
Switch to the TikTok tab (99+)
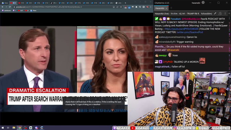pos(54,3)
